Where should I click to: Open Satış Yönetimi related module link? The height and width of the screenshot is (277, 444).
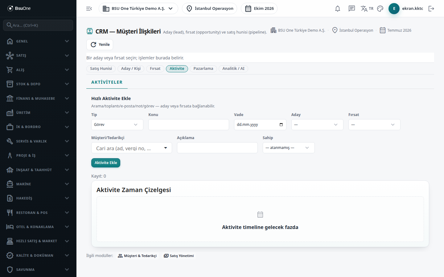pyautogui.click(x=179, y=256)
